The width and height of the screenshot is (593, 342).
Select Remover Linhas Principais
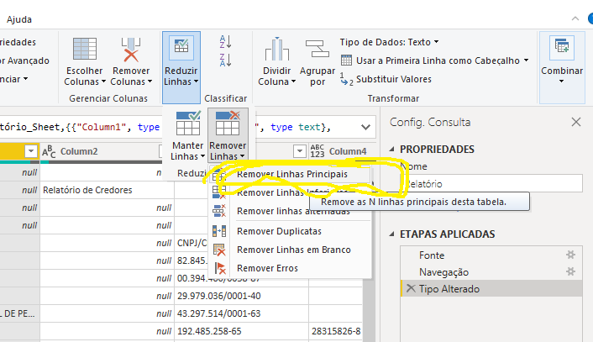292,174
